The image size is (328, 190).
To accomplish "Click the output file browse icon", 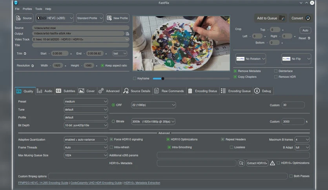I will [128, 34].
